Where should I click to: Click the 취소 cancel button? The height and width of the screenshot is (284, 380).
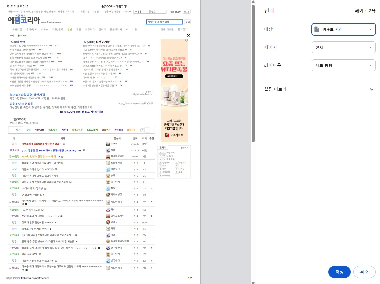(364, 272)
